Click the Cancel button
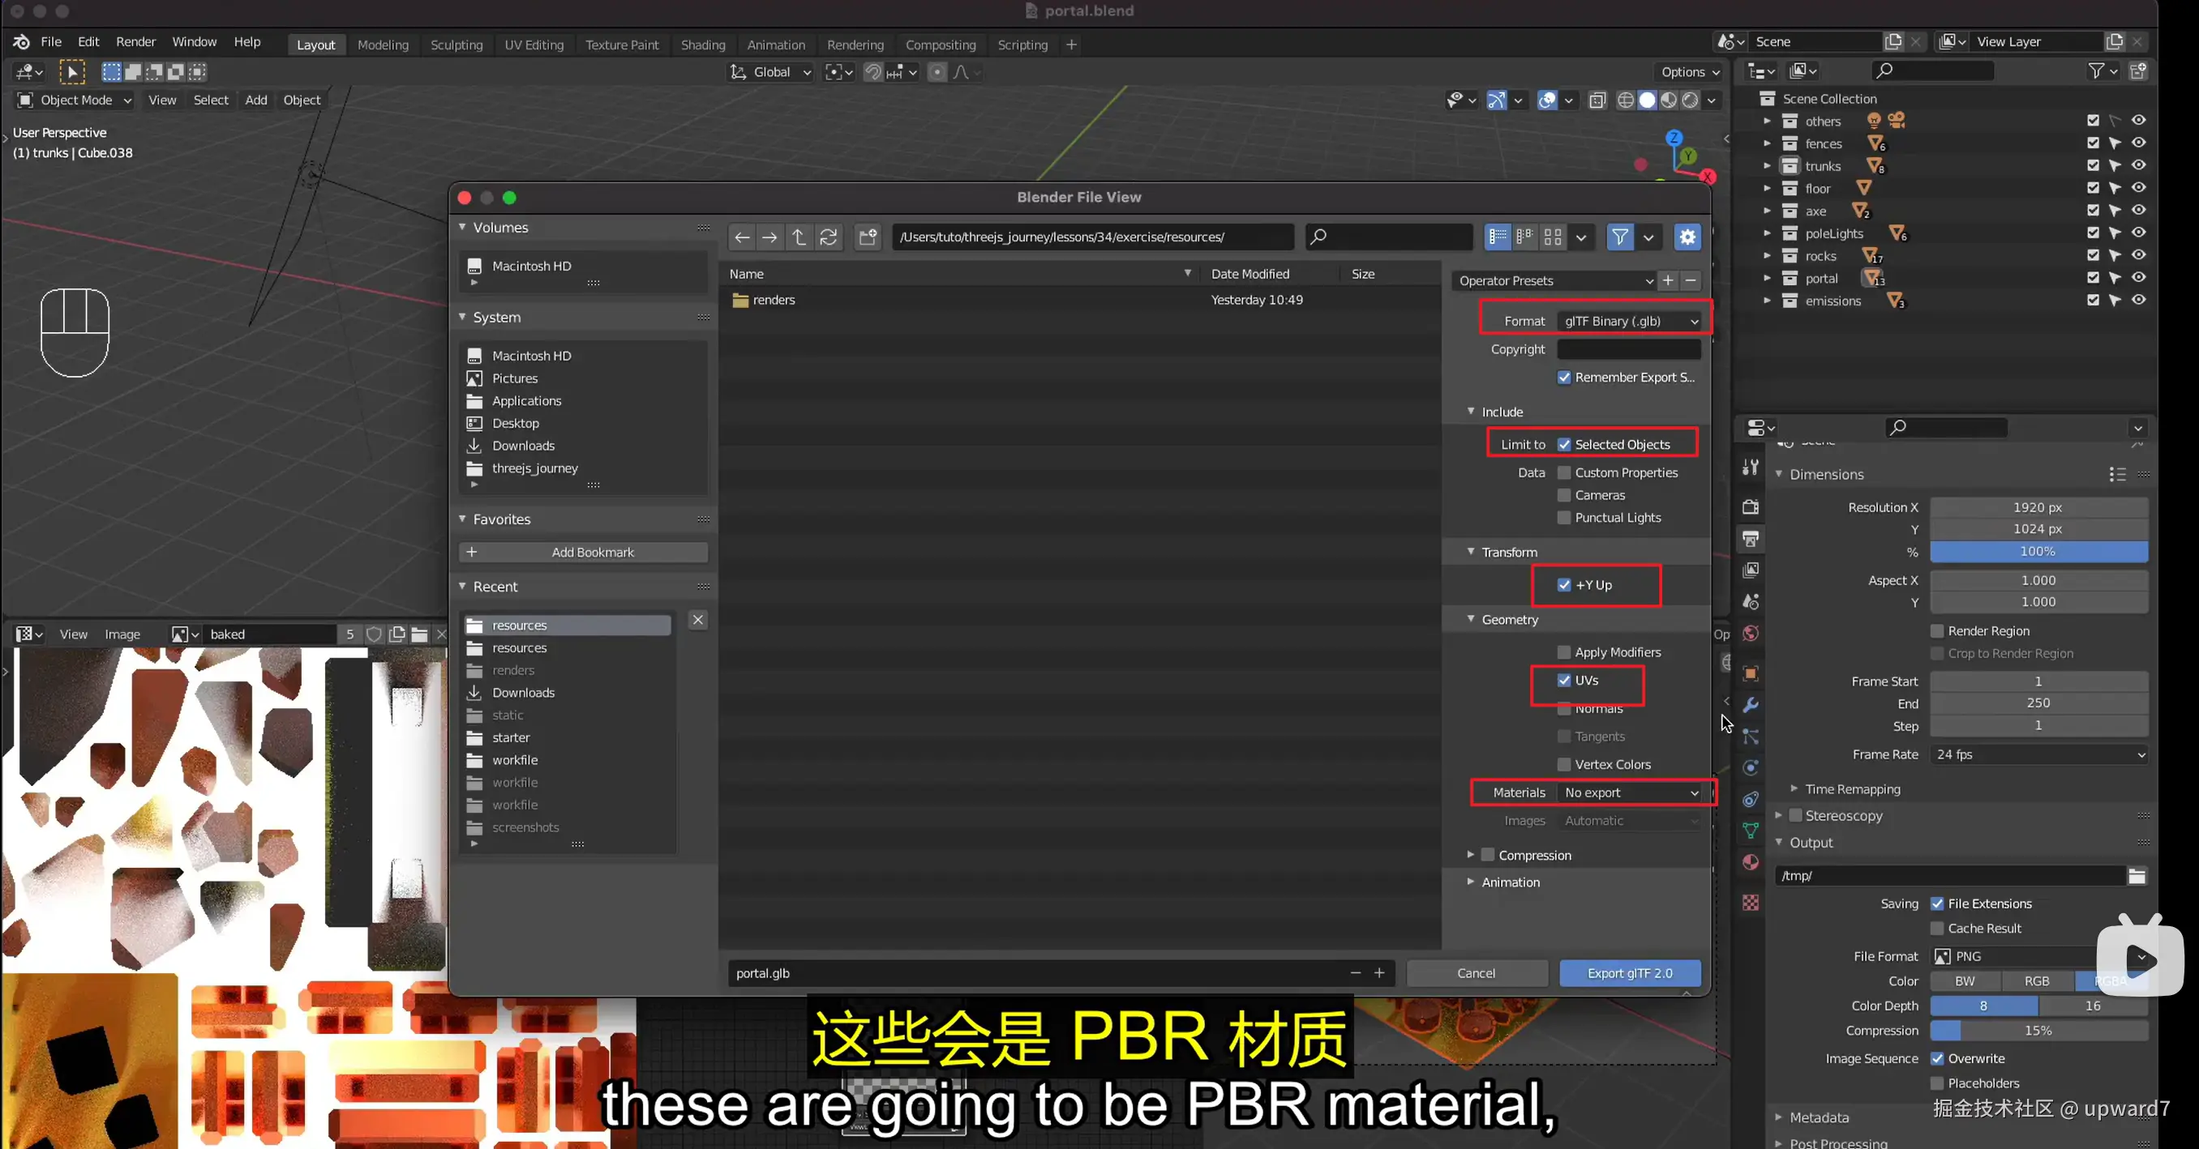Image resolution: width=2199 pixels, height=1149 pixels. pyautogui.click(x=1476, y=973)
